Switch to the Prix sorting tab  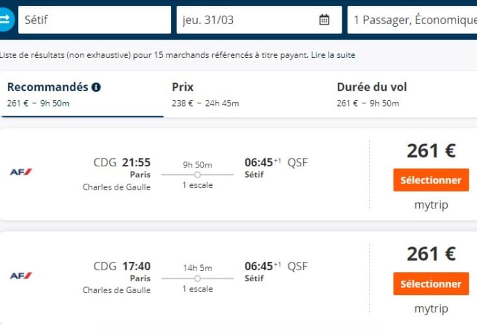(x=247, y=94)
